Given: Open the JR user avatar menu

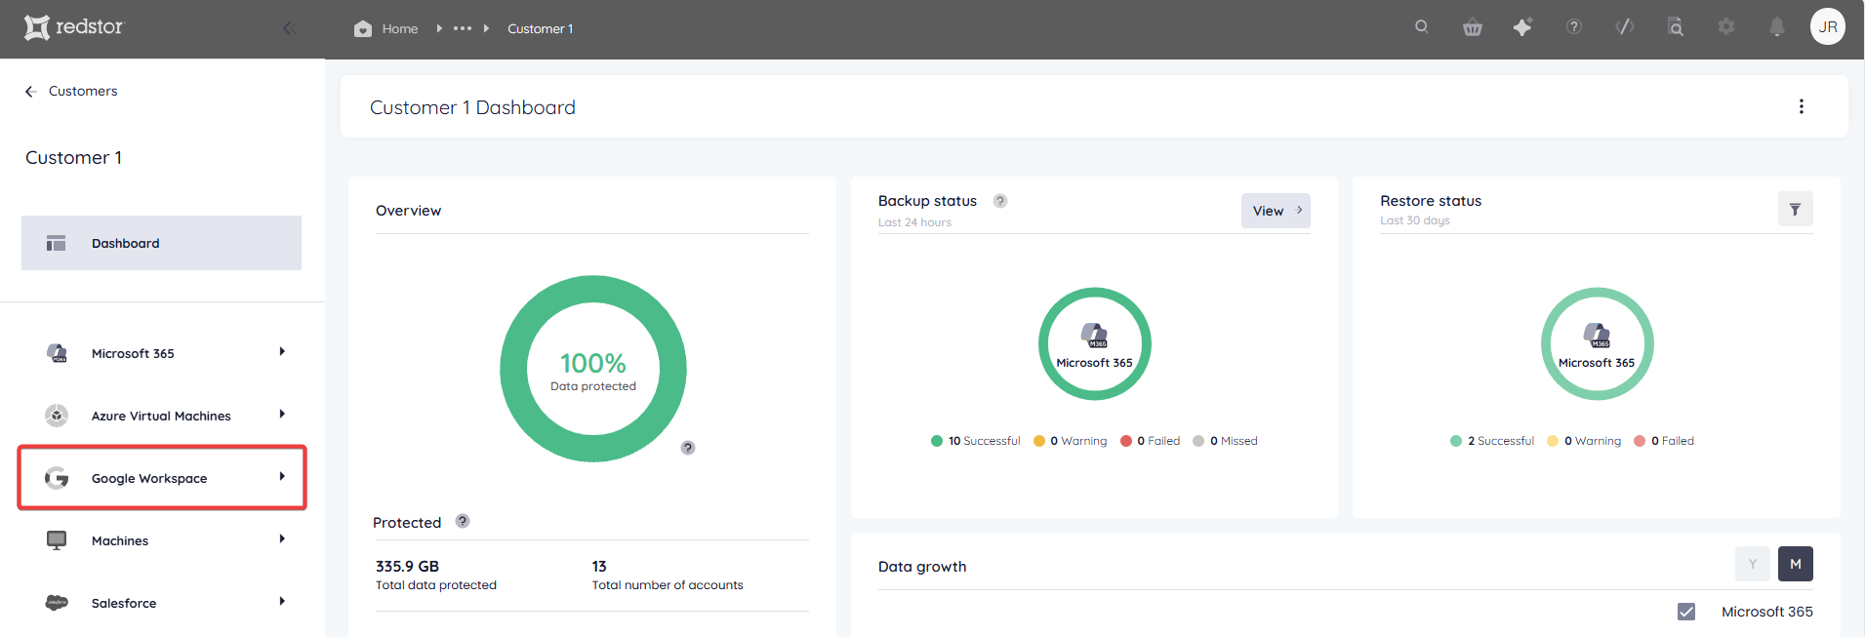Looking at the screenshot, I should click(1828, 27).
